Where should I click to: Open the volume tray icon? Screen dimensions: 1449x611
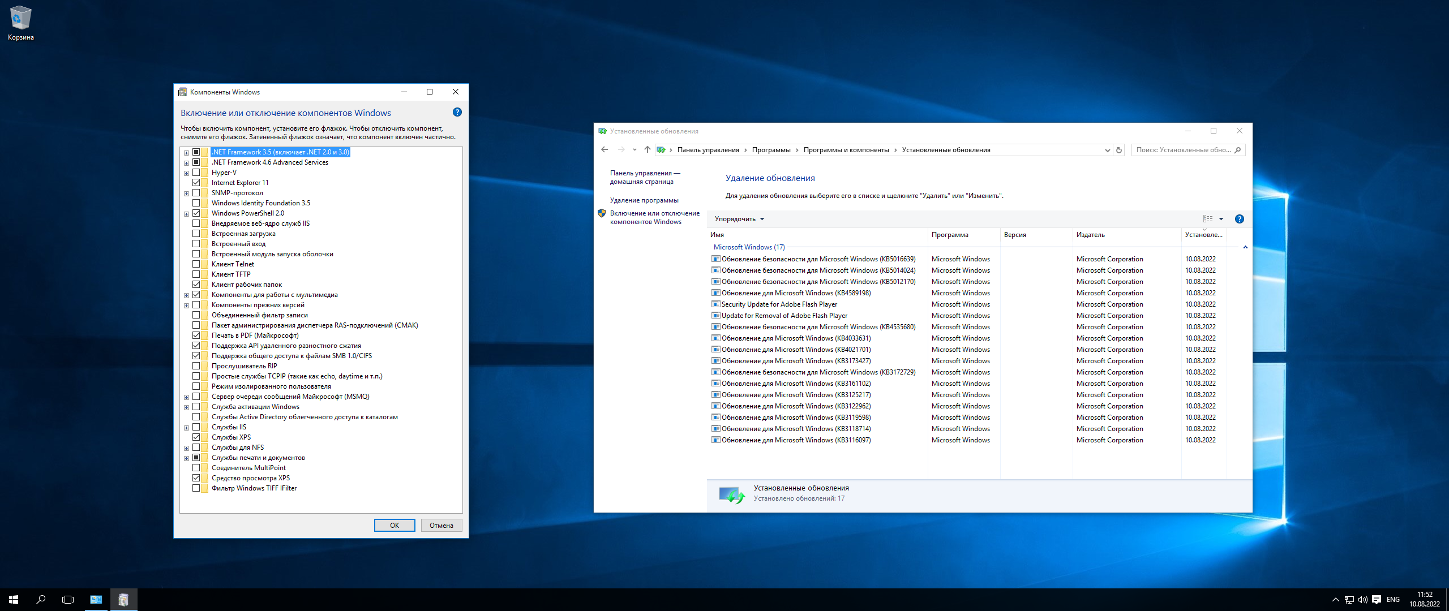(1363, 600)
